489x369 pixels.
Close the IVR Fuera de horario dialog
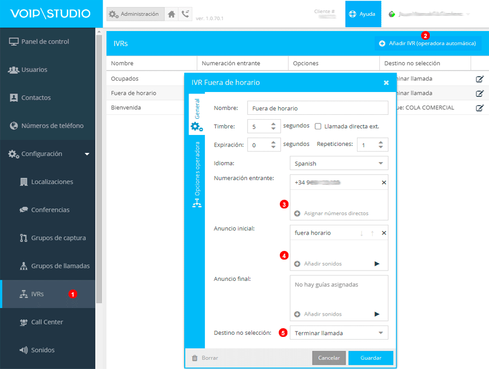point(386,83)
